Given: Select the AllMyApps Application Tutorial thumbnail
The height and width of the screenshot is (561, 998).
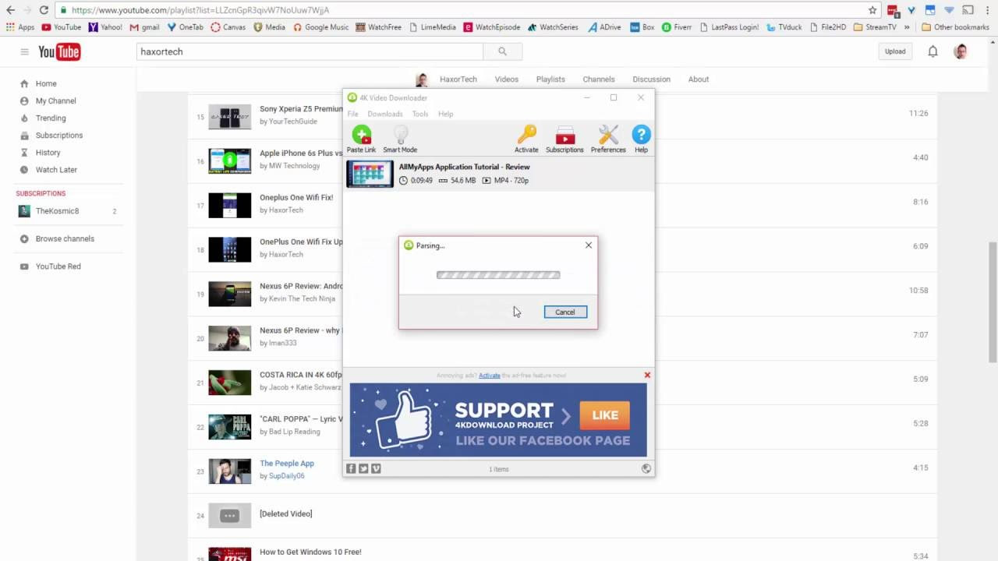Looking at the screenshot, I should coord(370,174).
